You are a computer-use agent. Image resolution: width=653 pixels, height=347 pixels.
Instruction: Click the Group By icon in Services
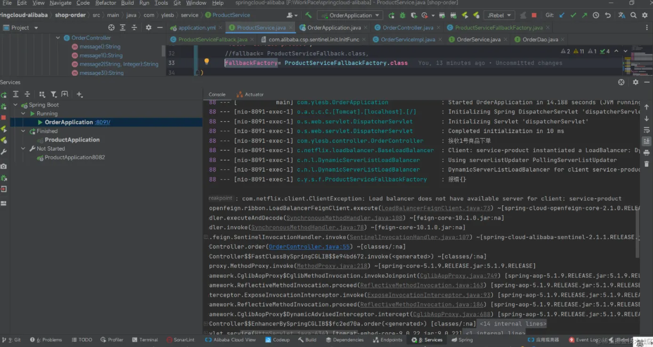42,94
